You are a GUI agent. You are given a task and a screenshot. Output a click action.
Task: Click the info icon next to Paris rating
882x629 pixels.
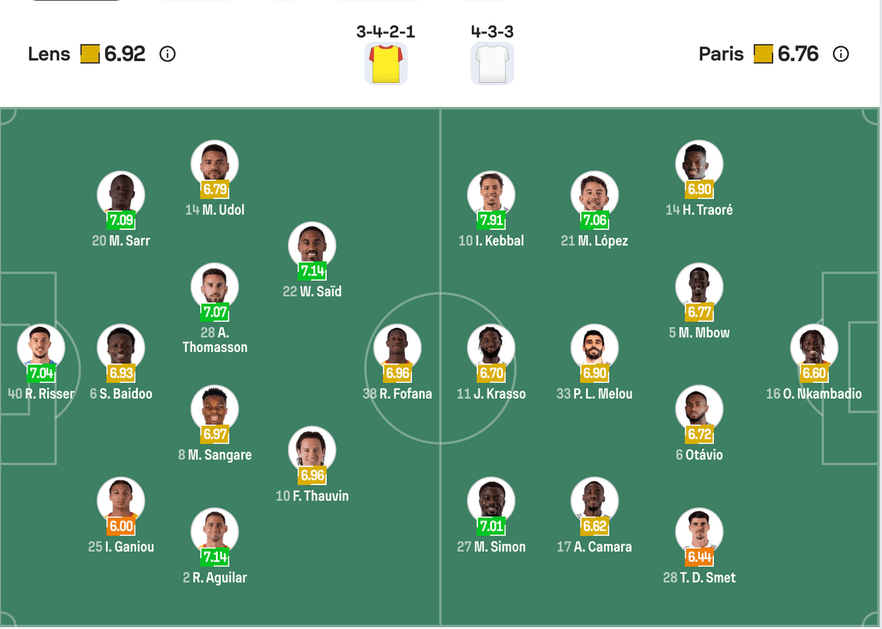[x=840, y=54]
